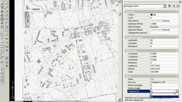
Task: Select the Ellipse tool
Action: (7, 39)
